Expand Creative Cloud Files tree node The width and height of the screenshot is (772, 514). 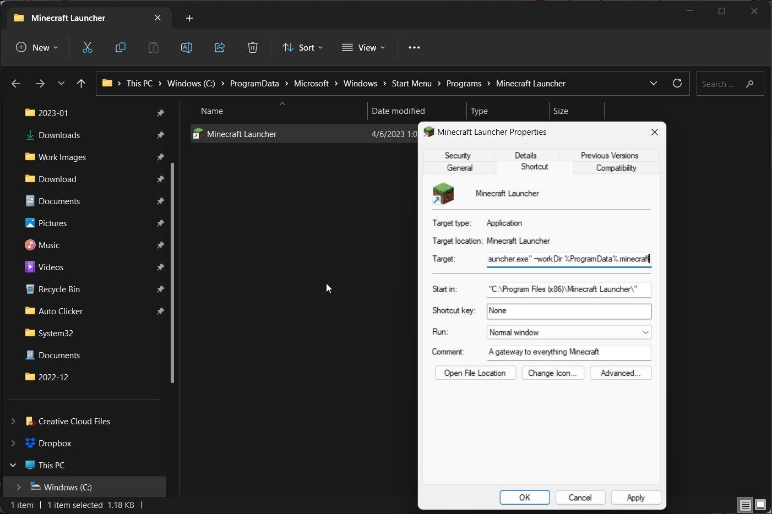tap(13, 421)
